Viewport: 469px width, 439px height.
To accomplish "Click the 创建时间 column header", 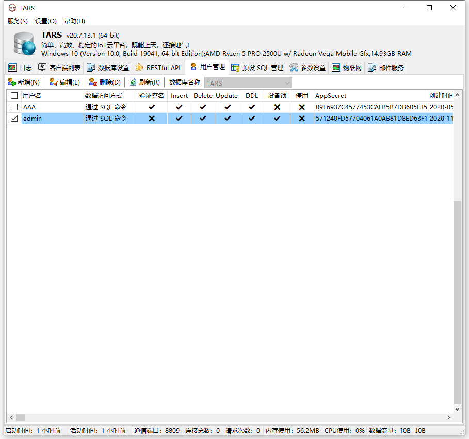I will tap(441, 95).
